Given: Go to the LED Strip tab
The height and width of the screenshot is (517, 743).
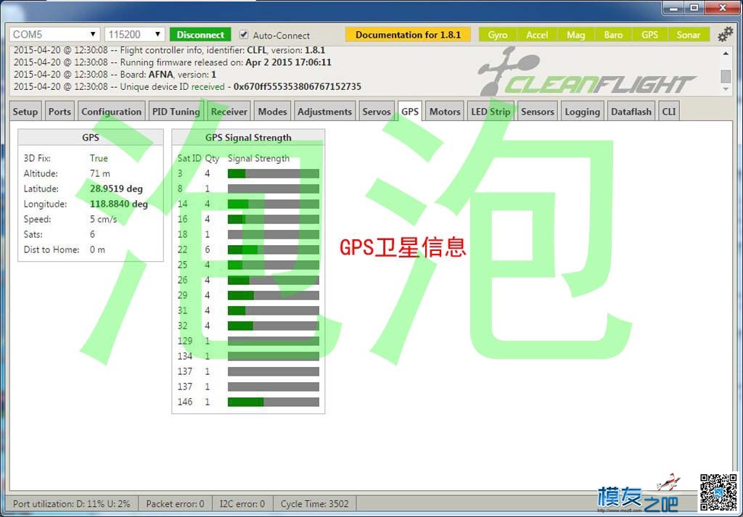Looking at the screenshot, I should point(490,112).
